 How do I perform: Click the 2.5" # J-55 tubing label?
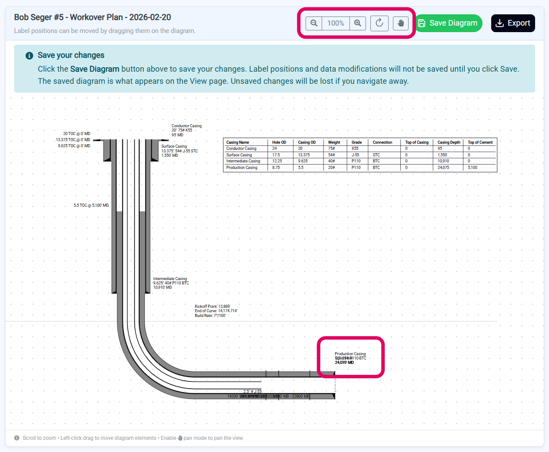(x=253, y=392)
